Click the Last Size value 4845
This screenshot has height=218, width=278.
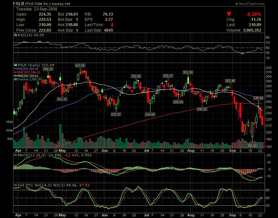[x=108, y=30]
